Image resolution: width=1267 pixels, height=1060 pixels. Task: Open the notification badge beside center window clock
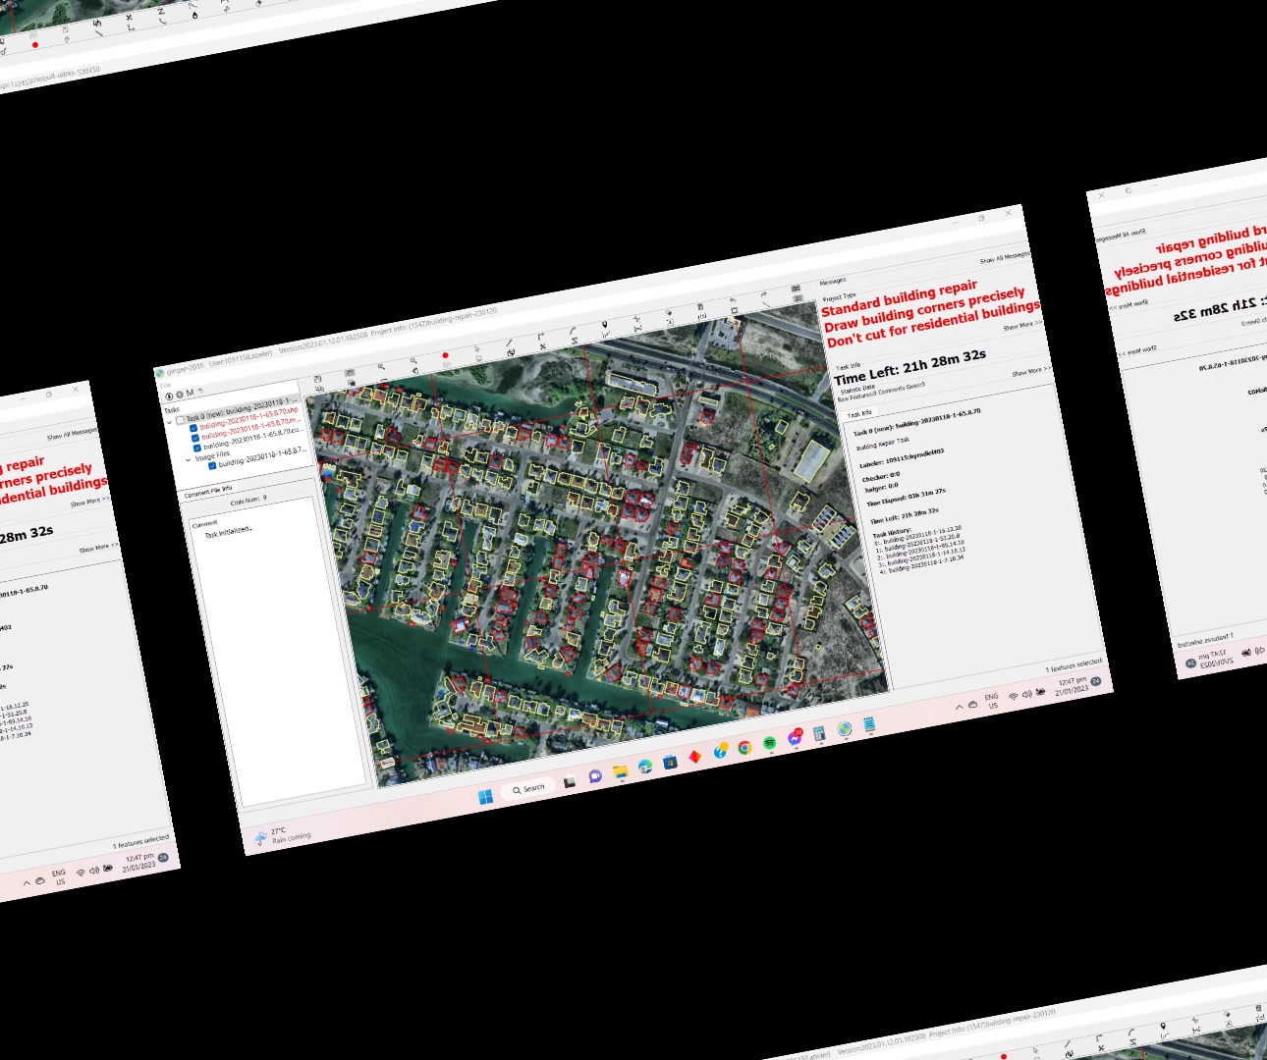click(1096, 681)
